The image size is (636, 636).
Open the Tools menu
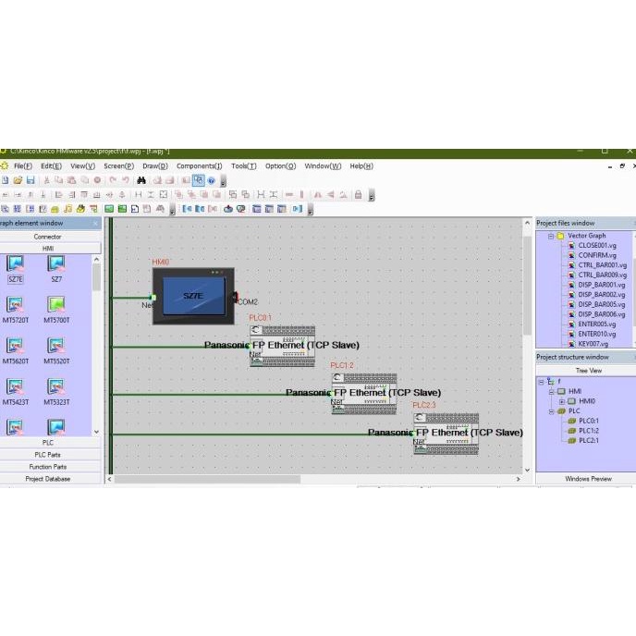244,166
